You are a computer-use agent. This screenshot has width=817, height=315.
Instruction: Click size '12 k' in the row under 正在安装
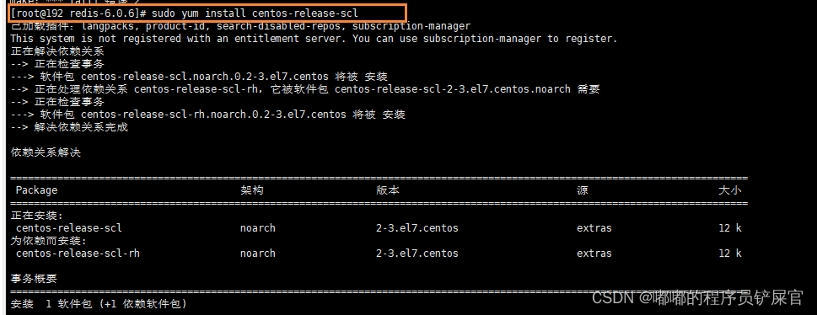pos(730,228)
